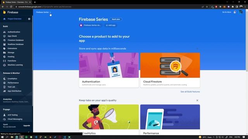Click the Storage folder icon
The image size is (248, 139).
[x=4, y=53]
